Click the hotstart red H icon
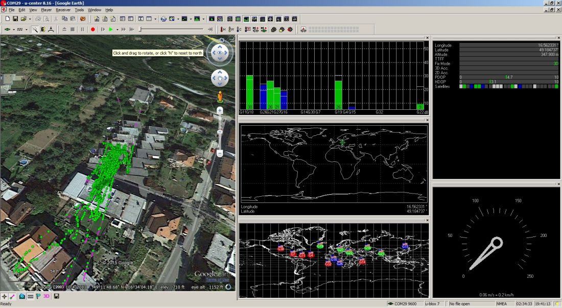 coord(223,29)
